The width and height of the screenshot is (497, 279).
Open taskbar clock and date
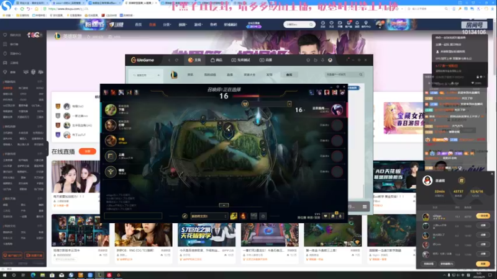[x=478, y=275]
